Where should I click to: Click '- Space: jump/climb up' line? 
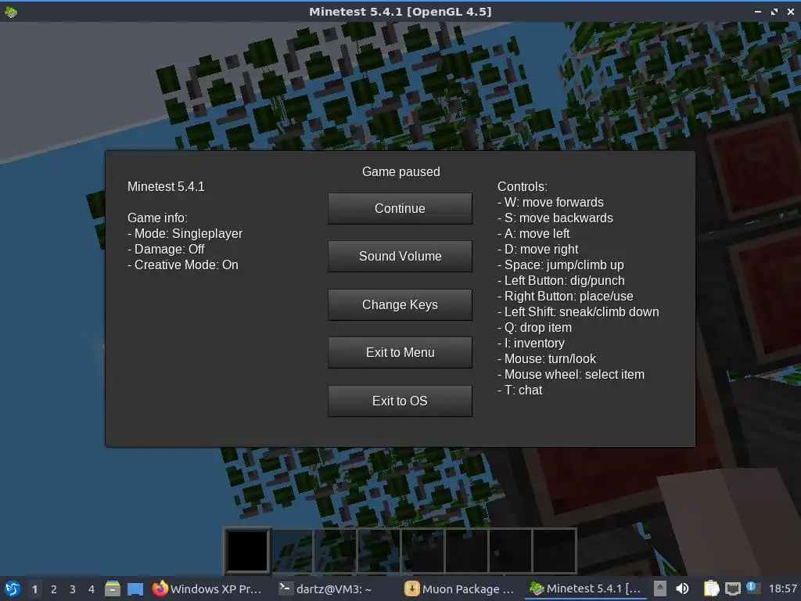561,265
